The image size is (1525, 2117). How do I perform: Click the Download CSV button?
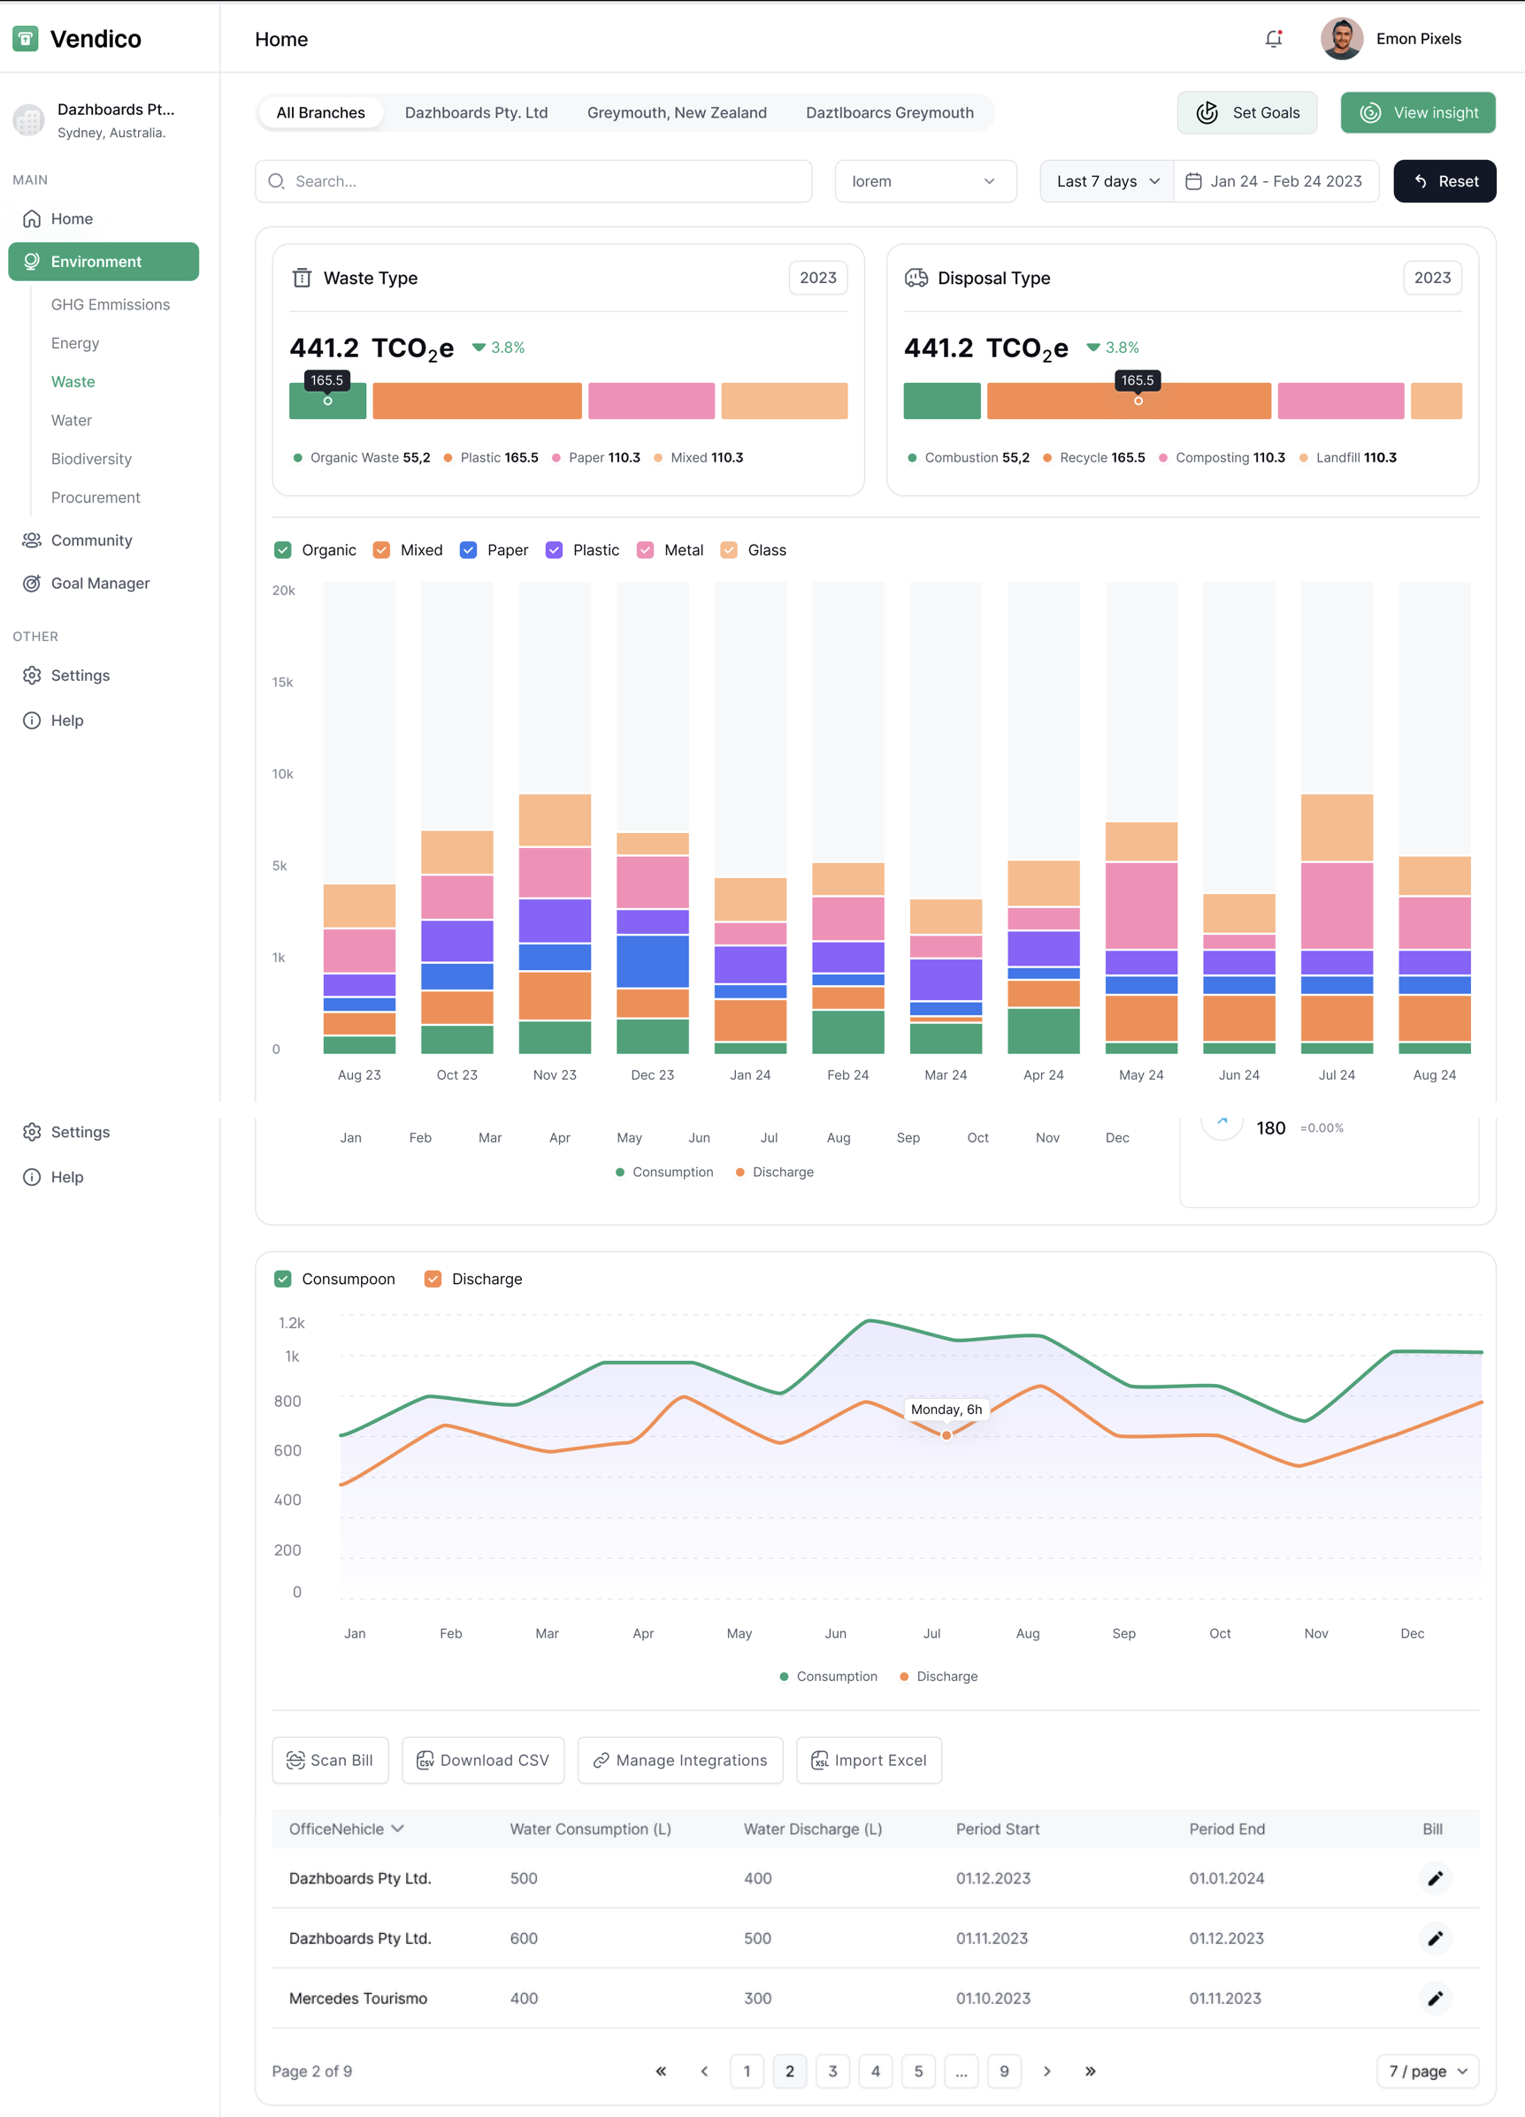[483, 1760]
